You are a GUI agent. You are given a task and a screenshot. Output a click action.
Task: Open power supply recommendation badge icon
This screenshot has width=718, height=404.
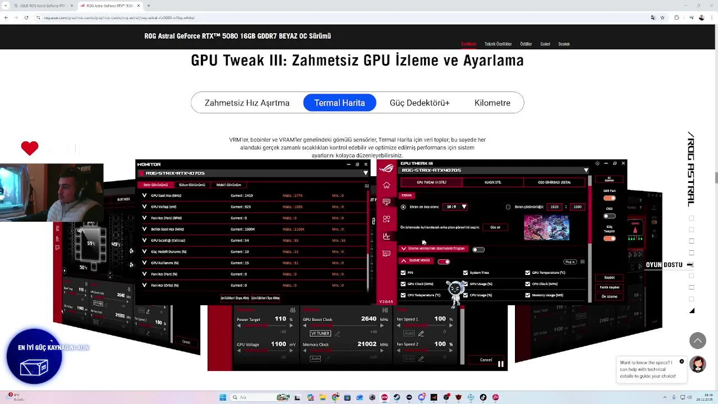coord(34,356)
